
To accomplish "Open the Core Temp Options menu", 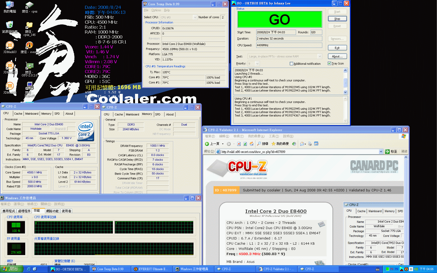I will pos(156,10).
